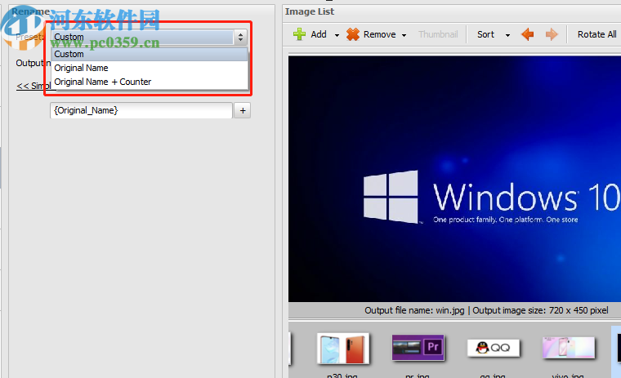
Task: Select the pr.jpg thumbnail
Action: point(418,348)
